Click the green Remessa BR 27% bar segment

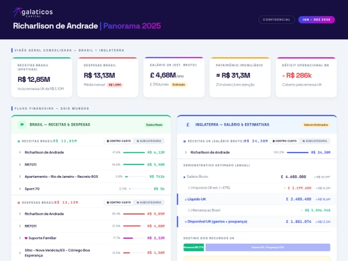(194, 247)
